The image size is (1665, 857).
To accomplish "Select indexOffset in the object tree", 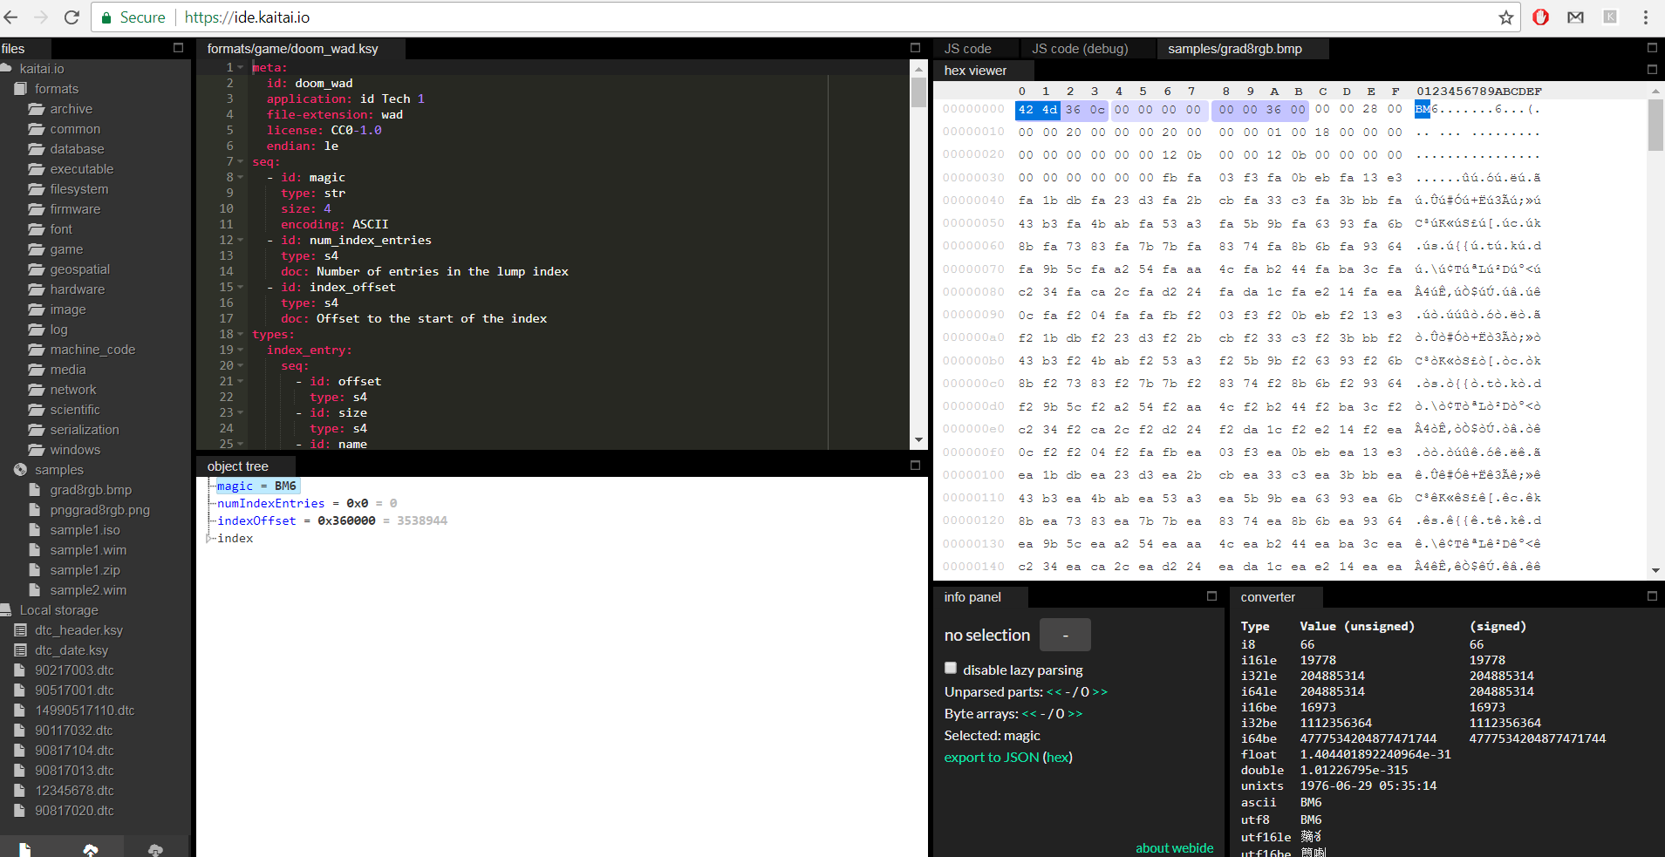I will 256,521.
